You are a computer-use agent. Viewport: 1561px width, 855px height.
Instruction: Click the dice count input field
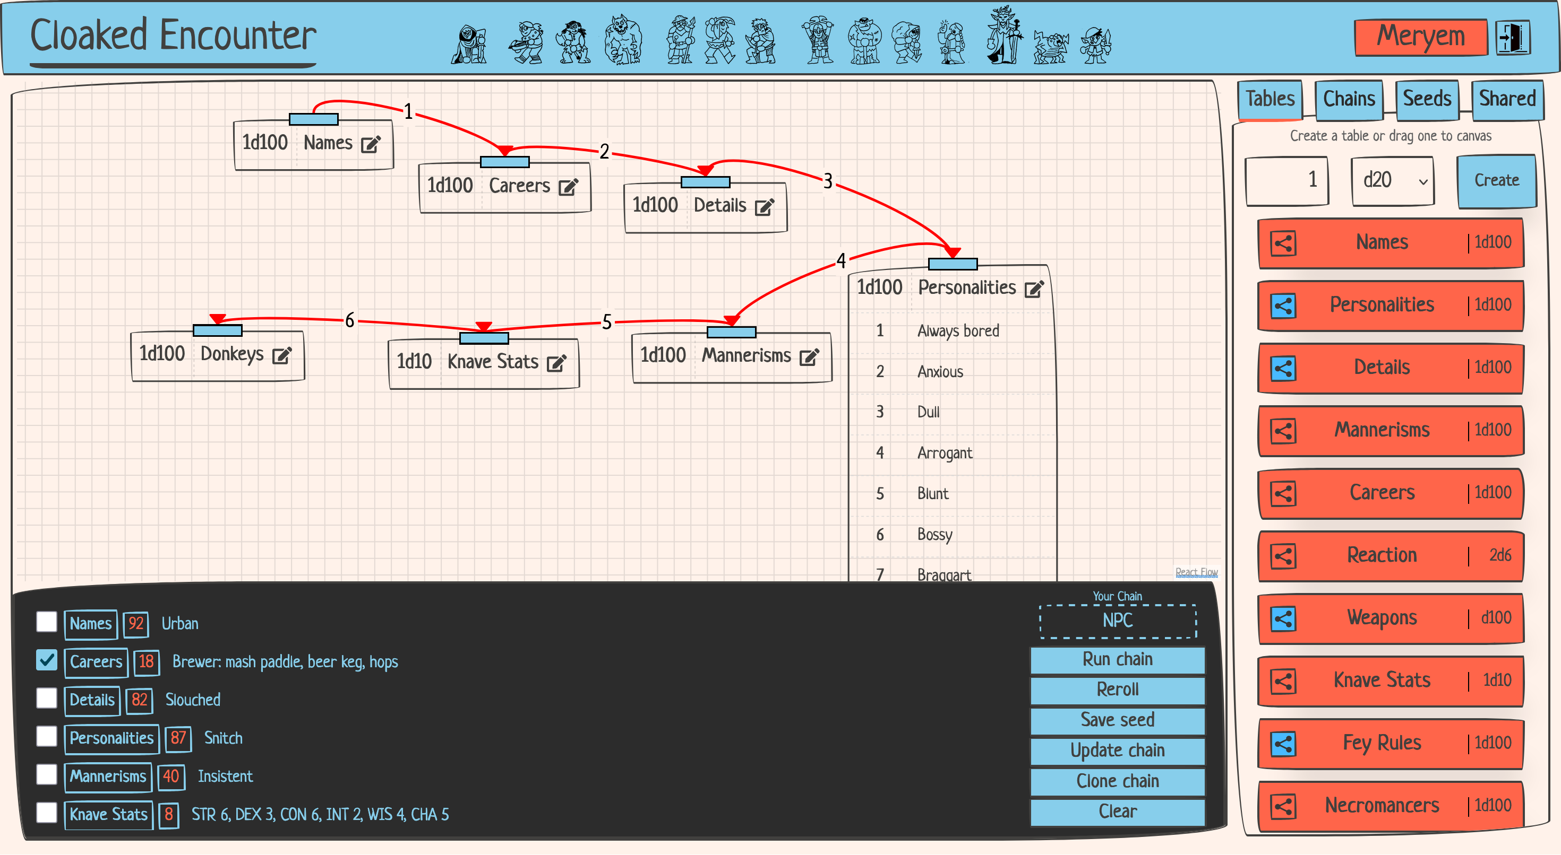pyautogui.click(x=1286, y=180)
